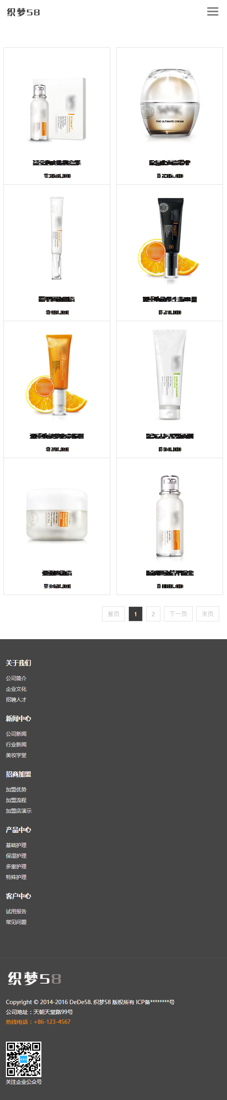This screenshot has height=1100, width=227.
Task: Open the black BB cream tube product
Action: pos(169,238)
